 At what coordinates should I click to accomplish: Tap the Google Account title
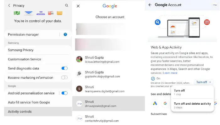coord(168,5)
